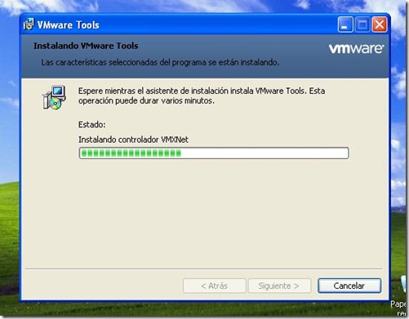
Task: Click the vmware logo in header
Action: pyautogui.click(x=356, y=49)
